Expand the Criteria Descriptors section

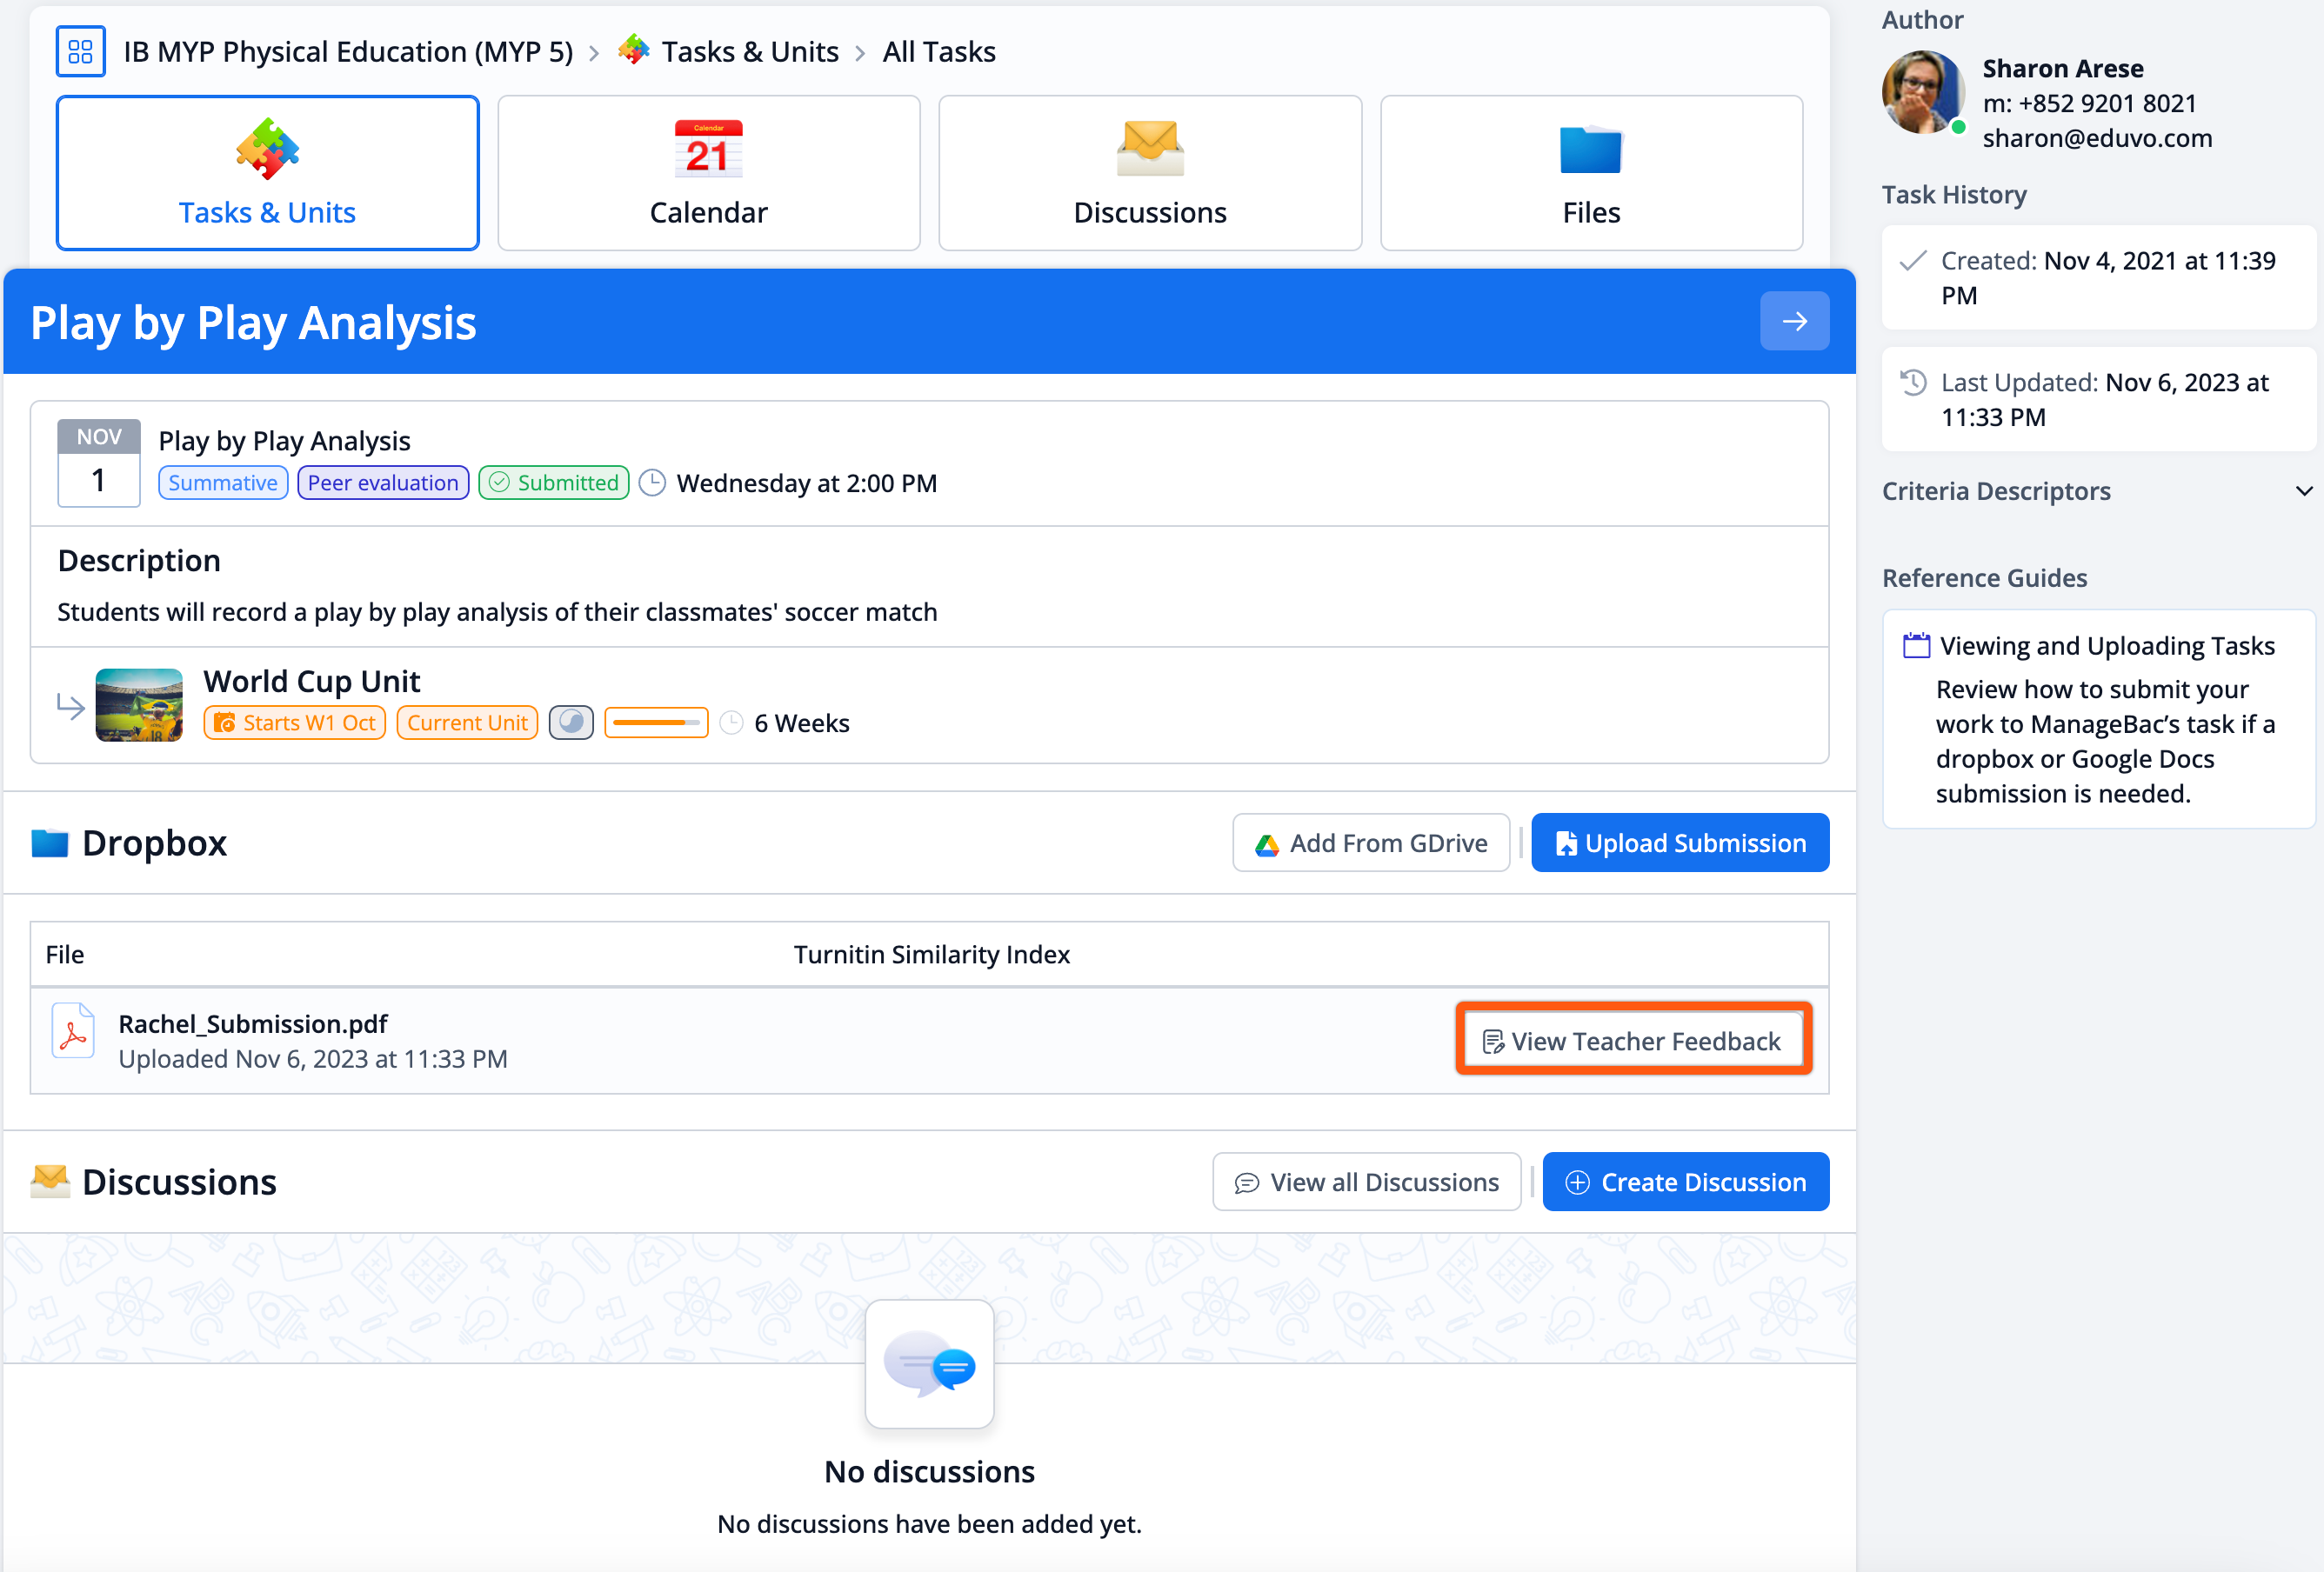[2303, 490]
